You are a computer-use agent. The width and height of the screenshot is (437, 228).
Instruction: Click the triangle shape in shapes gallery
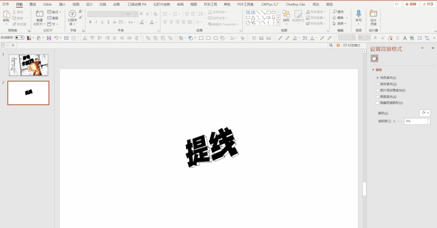(x=253, y=17)
